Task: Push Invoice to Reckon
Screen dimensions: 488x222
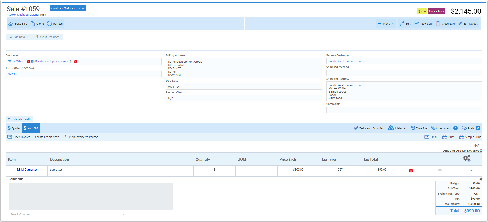Action: pos(81,137)
